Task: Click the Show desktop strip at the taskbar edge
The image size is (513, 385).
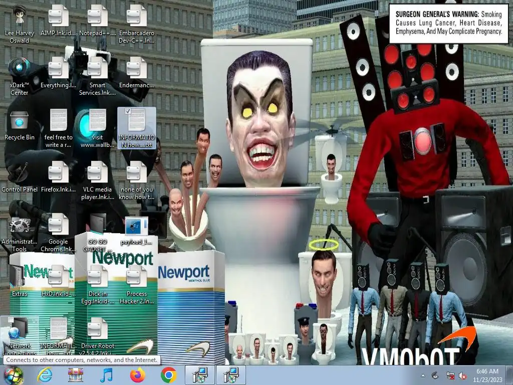Action: 509,375
